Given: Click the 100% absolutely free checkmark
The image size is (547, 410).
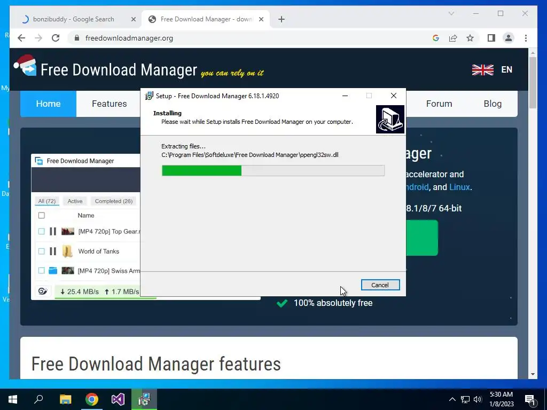Looking at the screenshot, I should [x=282, y=303].
